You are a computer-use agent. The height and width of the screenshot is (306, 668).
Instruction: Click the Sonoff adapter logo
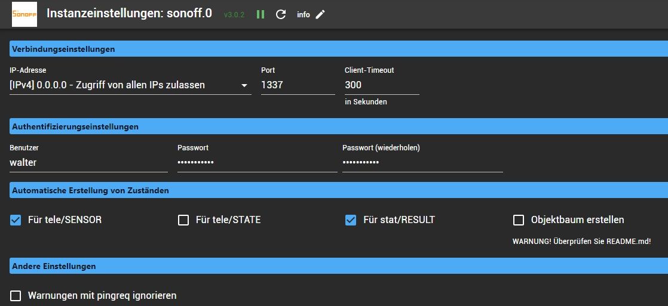24,14
